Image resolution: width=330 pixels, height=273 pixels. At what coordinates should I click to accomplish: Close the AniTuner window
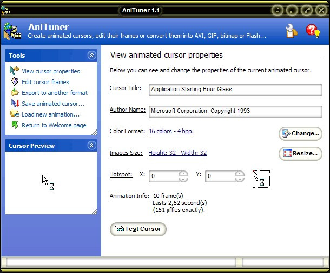321,10
